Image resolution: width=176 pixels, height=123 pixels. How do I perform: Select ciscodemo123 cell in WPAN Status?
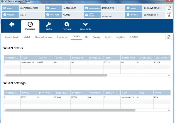pyautogui.click(x=29, y=62)
